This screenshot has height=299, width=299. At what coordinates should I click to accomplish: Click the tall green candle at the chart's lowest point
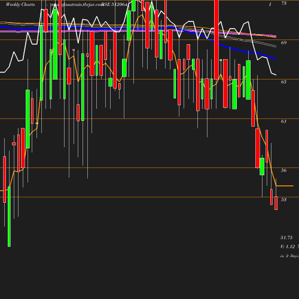[x=9, y=216]
